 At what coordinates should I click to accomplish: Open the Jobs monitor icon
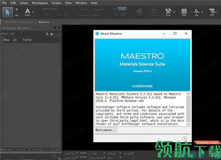[x=196, y=12]
